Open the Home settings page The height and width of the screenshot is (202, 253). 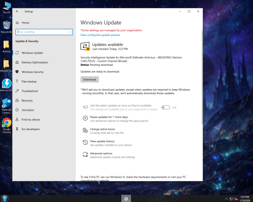point(25,23)
